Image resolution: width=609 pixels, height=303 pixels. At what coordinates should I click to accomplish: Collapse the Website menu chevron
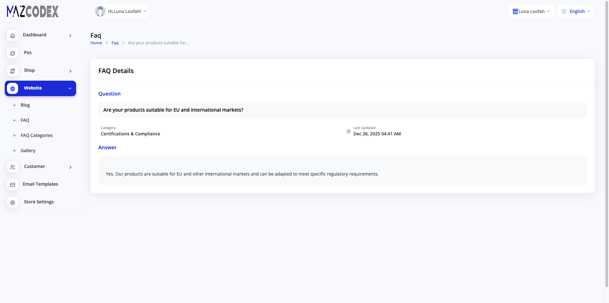point(70,89)
